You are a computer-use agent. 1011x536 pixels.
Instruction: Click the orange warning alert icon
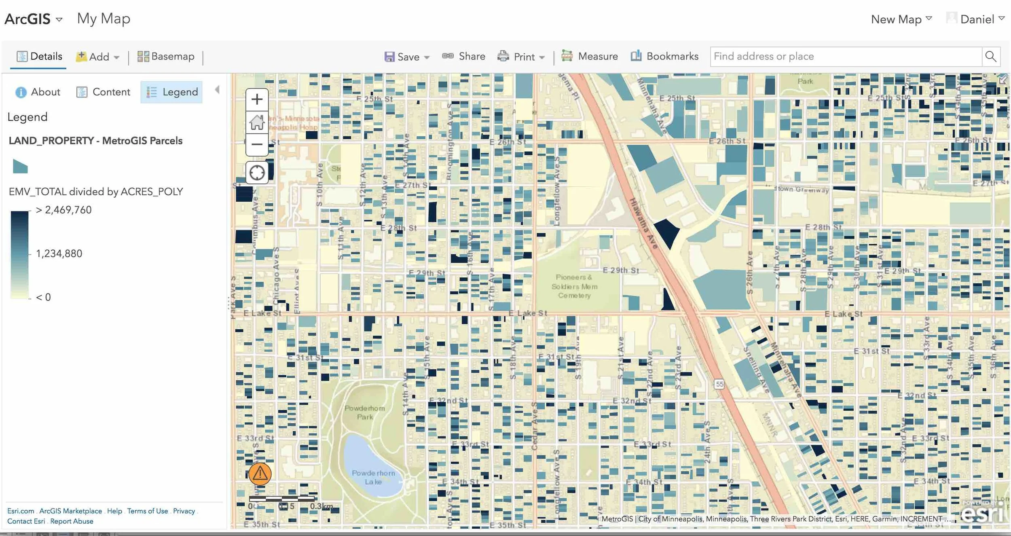(260, 474)
